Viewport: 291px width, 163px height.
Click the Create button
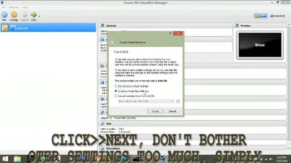coord(156,111)
